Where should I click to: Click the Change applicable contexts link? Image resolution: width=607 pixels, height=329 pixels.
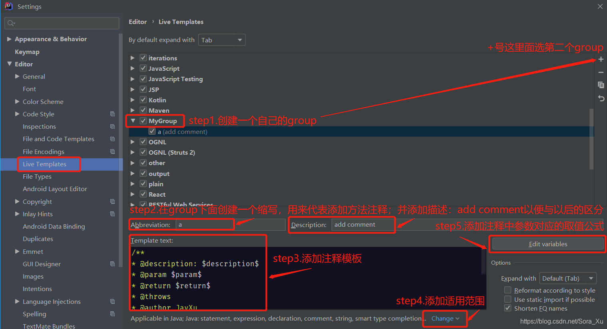pos(445,319)
